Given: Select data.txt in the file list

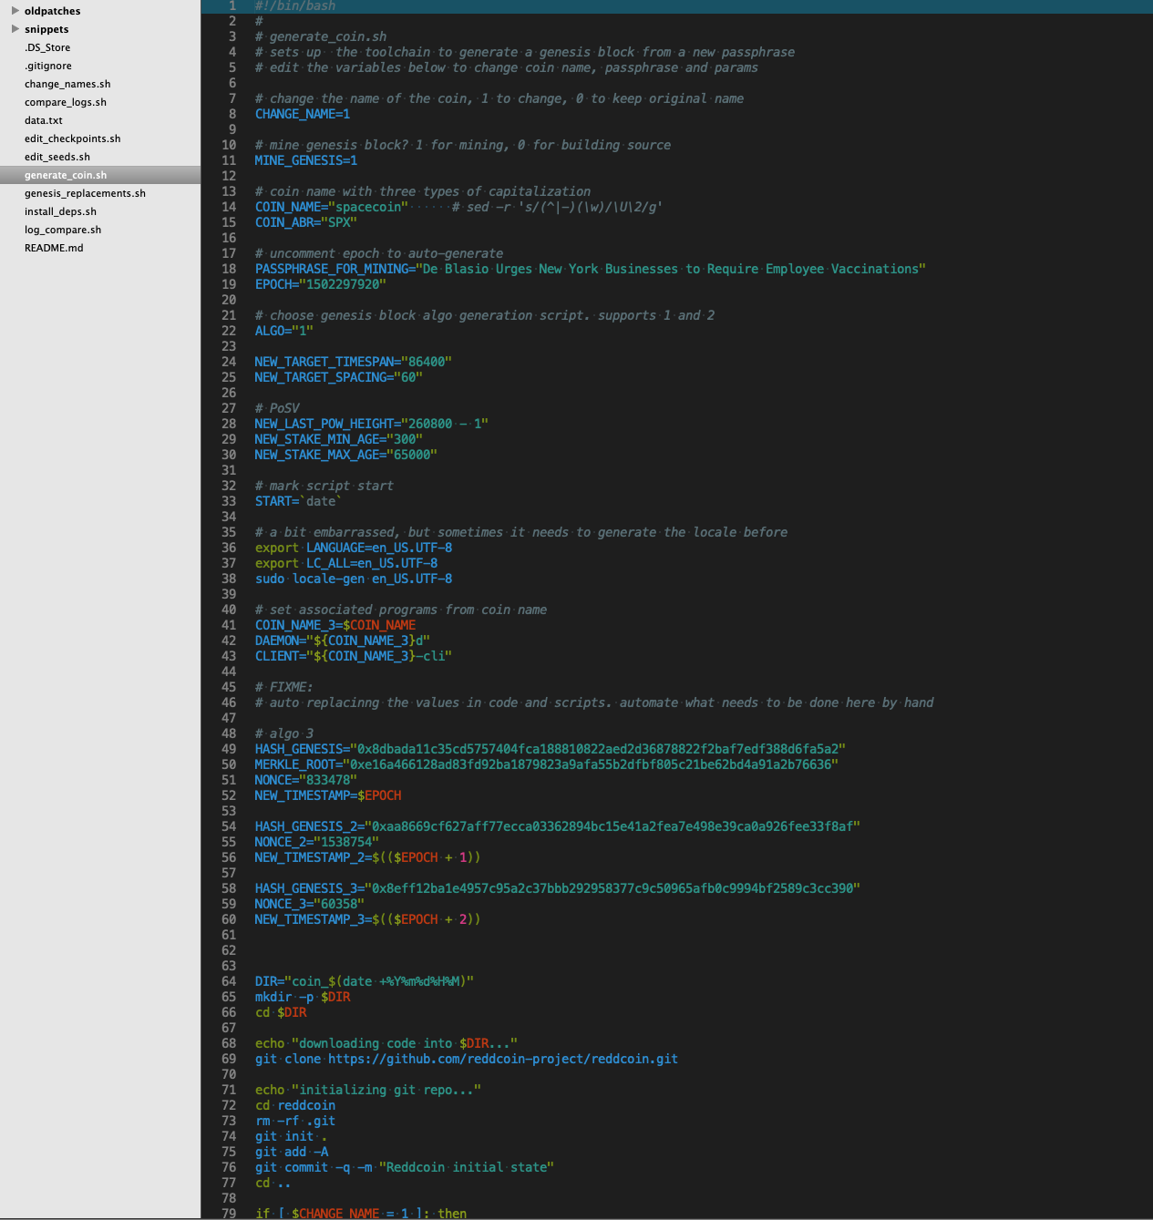Looking at the screenshot, I should pyautogui.click(x=43, y=120).
